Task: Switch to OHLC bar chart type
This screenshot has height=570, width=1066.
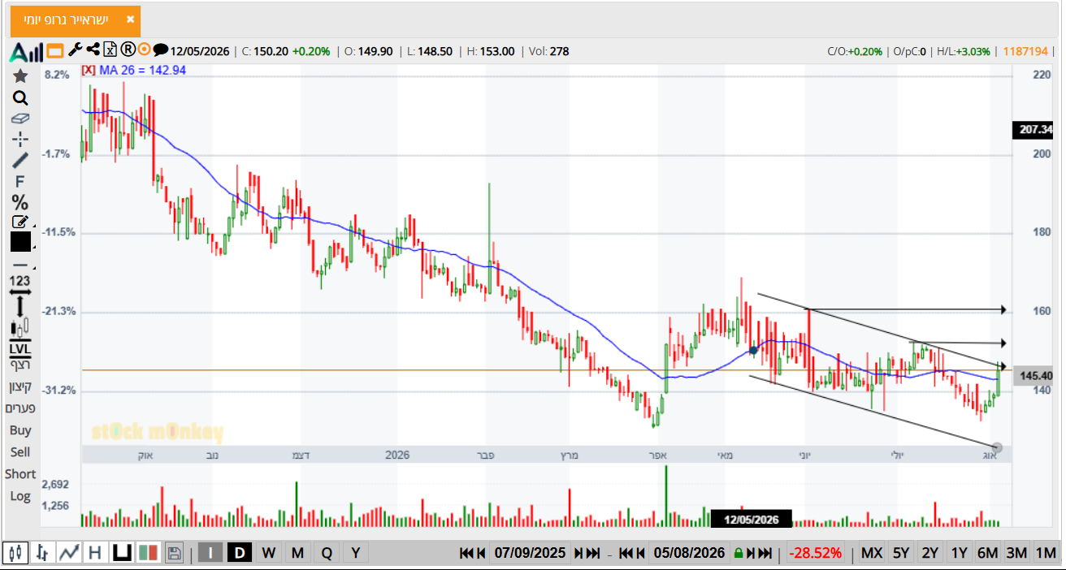Action: point(42,553)
